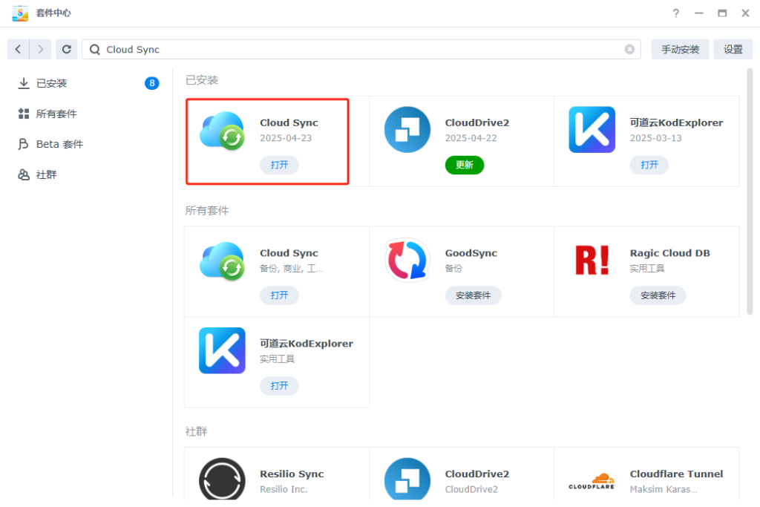This screenshot has width=760, height=507.
Task: Click 安装套件 for Ragic Cloud DB
Action: (658, 295)
